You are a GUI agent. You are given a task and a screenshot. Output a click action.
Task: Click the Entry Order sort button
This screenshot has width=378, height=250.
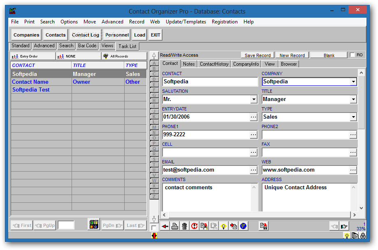33,56
